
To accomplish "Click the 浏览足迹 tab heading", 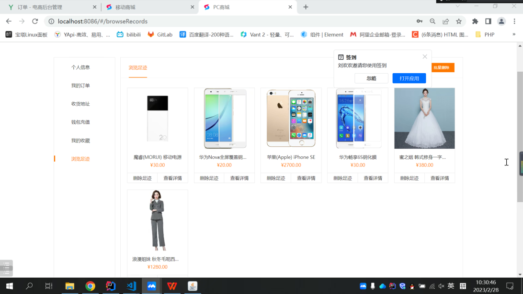I will pos(138,67).
